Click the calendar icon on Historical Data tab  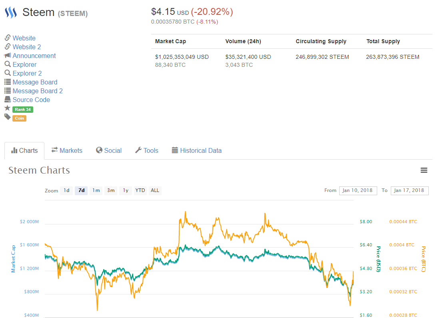(175, 150)
